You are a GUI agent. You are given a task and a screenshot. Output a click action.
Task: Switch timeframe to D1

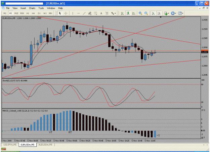coord(39,13)
